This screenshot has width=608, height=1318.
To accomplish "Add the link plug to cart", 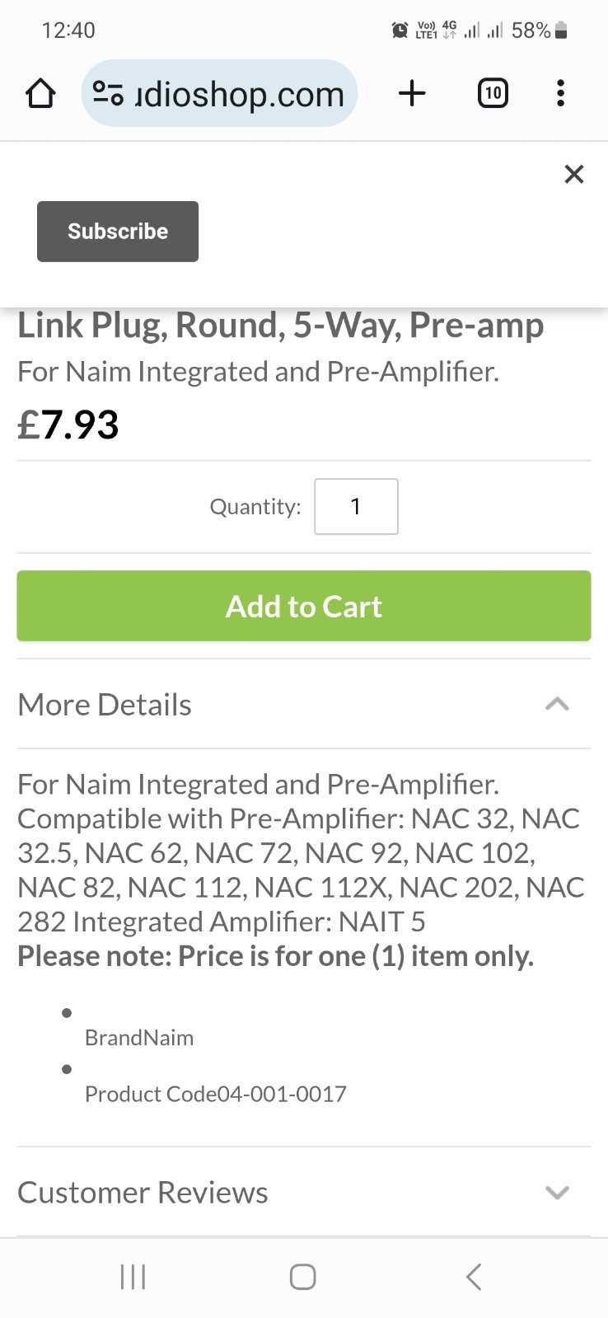I will [x=304, y=606].
